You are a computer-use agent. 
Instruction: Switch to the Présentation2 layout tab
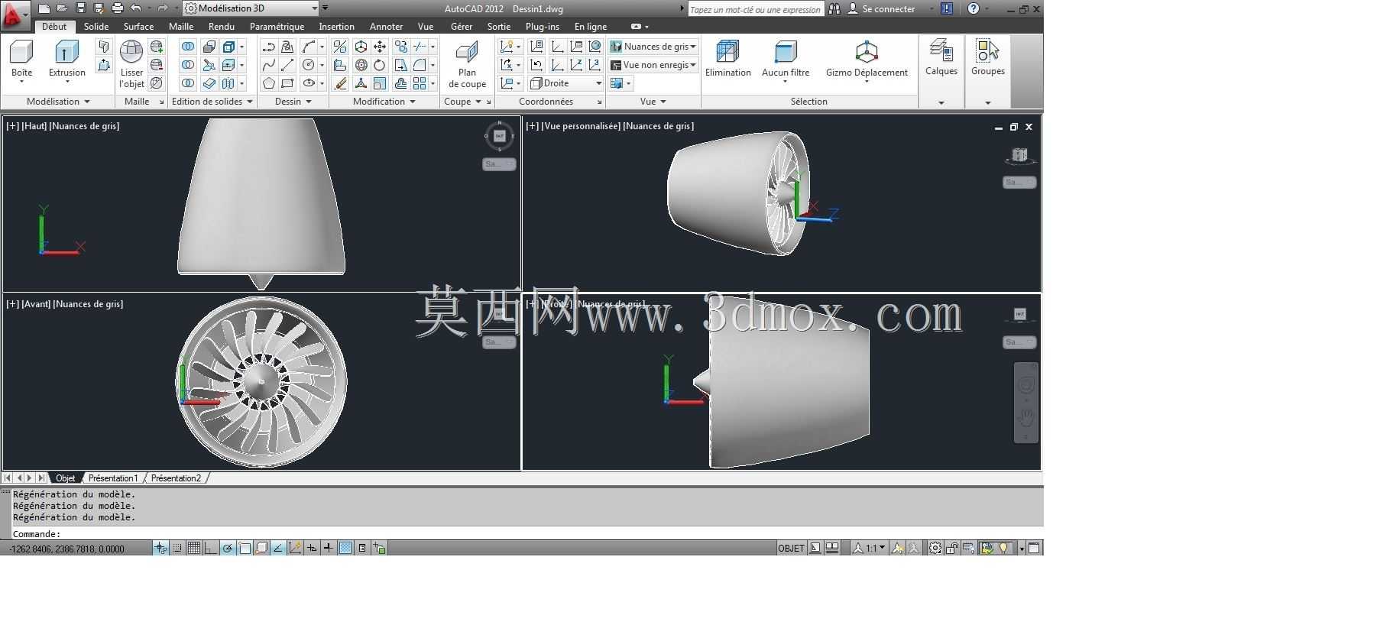tap(176, 478)
